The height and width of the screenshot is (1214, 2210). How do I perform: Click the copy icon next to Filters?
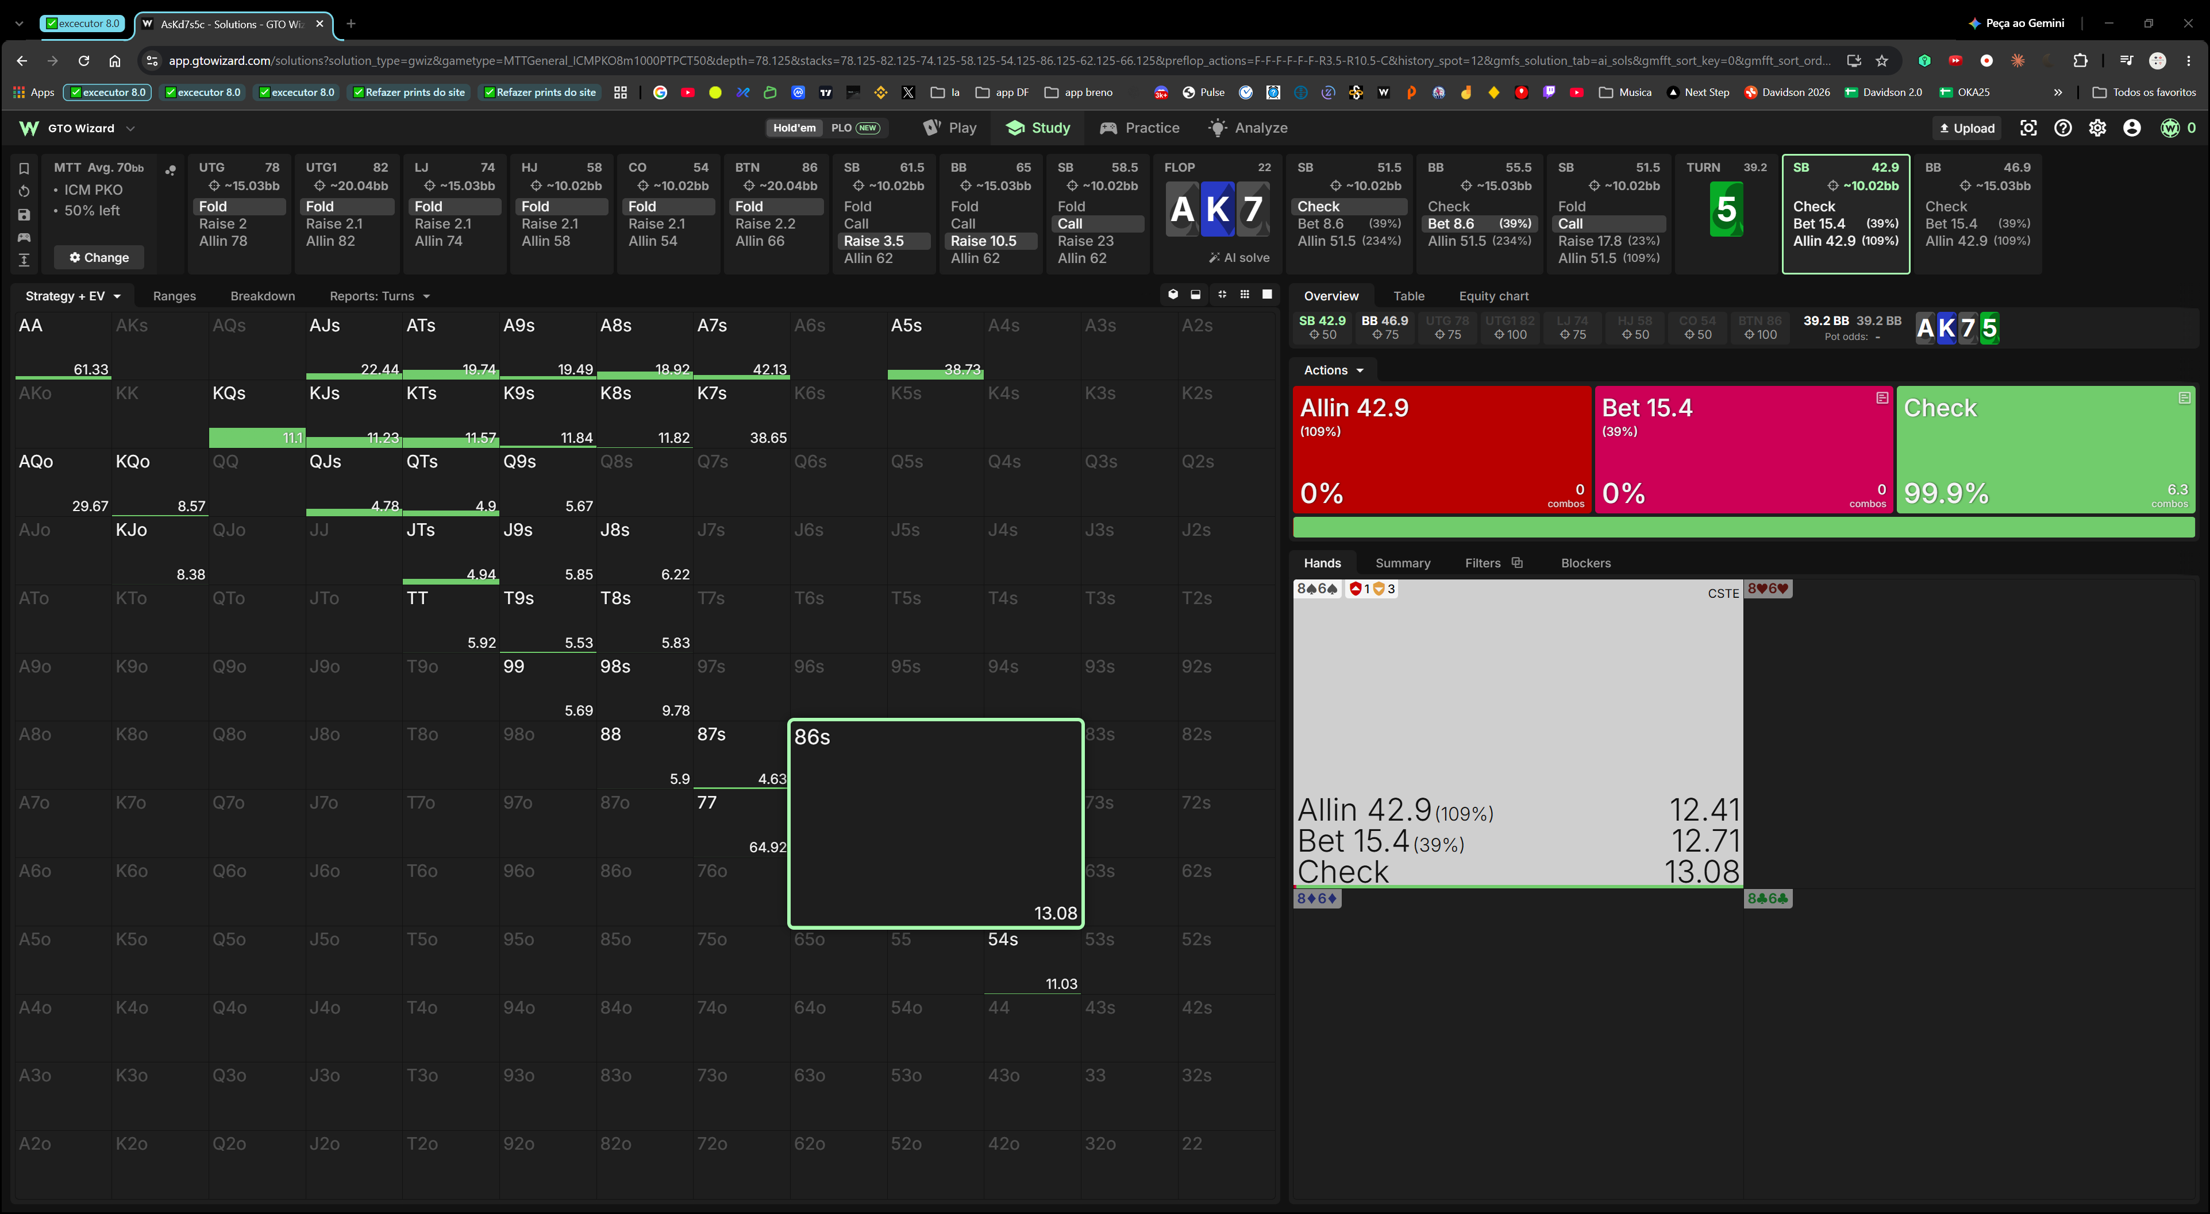click(x=1517, y=562)
